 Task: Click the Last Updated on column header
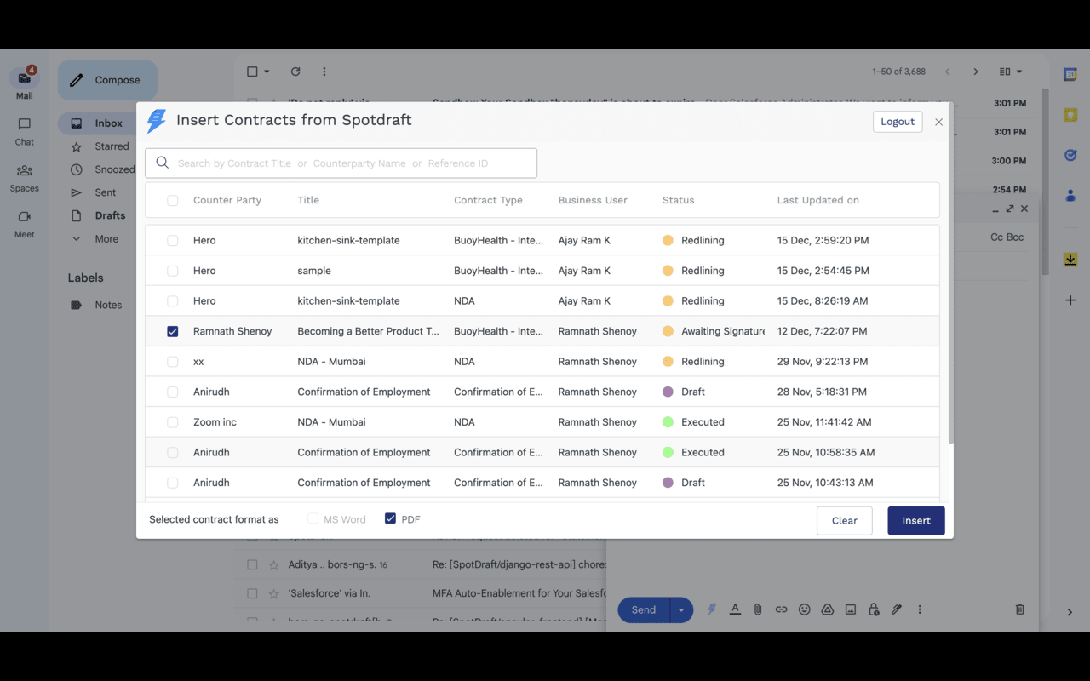817,200
